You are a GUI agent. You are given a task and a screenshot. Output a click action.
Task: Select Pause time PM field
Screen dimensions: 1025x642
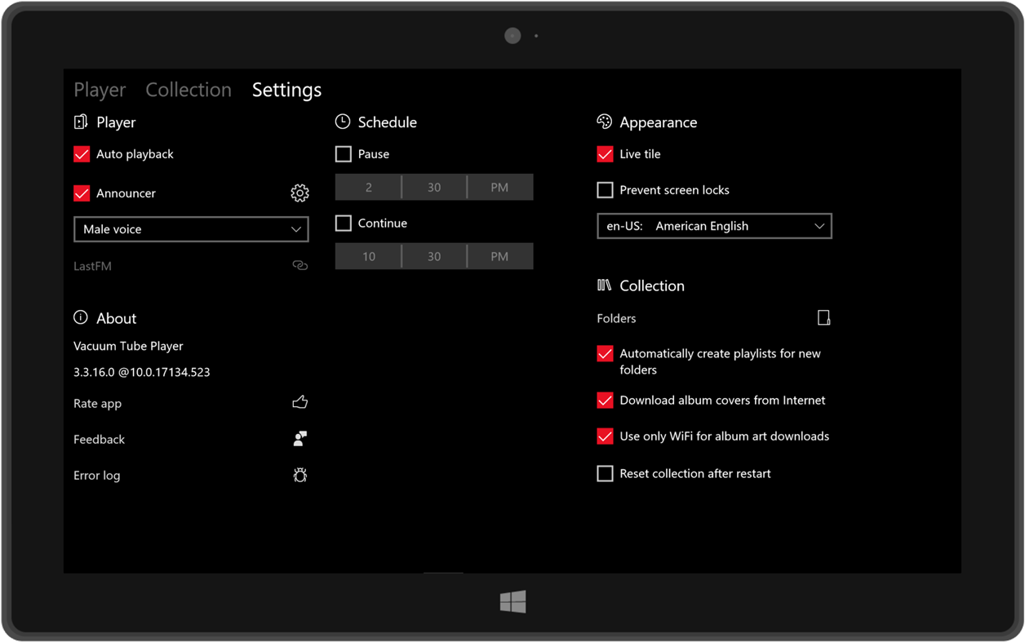coord(500,188)
